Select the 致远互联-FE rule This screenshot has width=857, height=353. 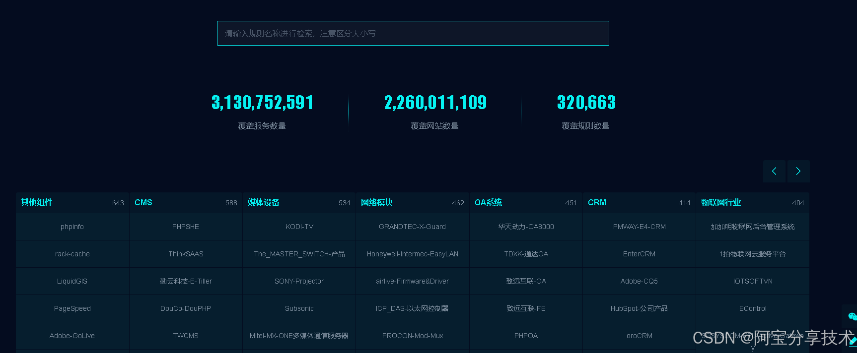pos(526,308)
